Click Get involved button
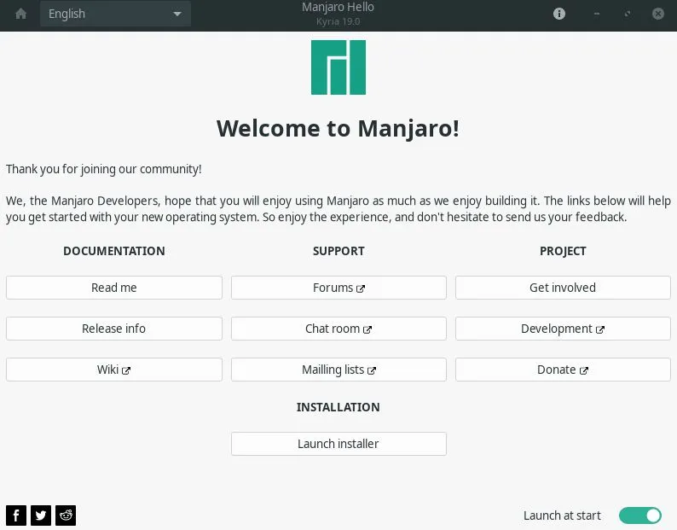 coord(563,288)
